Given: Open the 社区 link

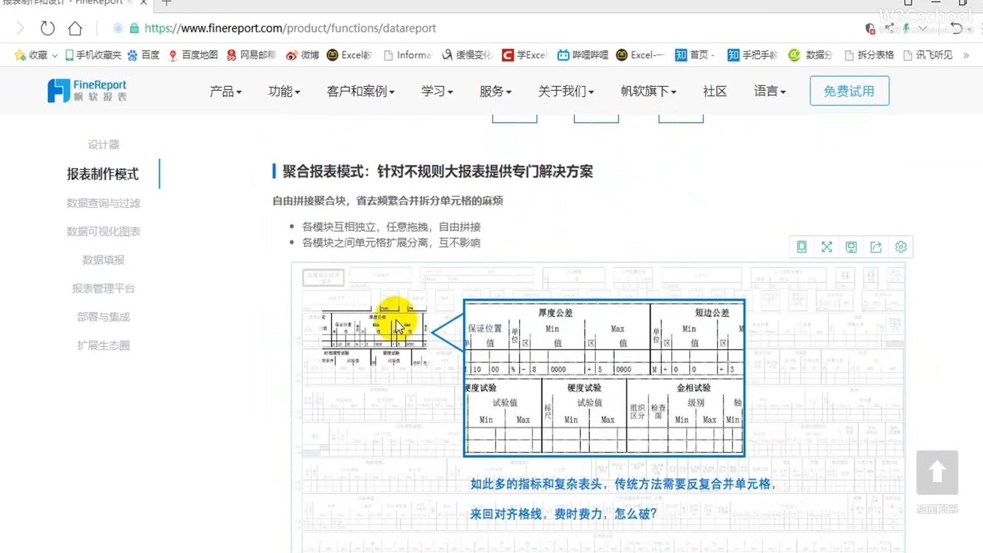Looking at the screenshot, I should pyautogui.click(x=715, y=91).
